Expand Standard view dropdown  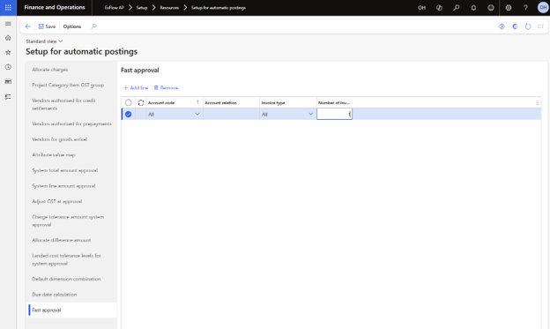[44, 41]
